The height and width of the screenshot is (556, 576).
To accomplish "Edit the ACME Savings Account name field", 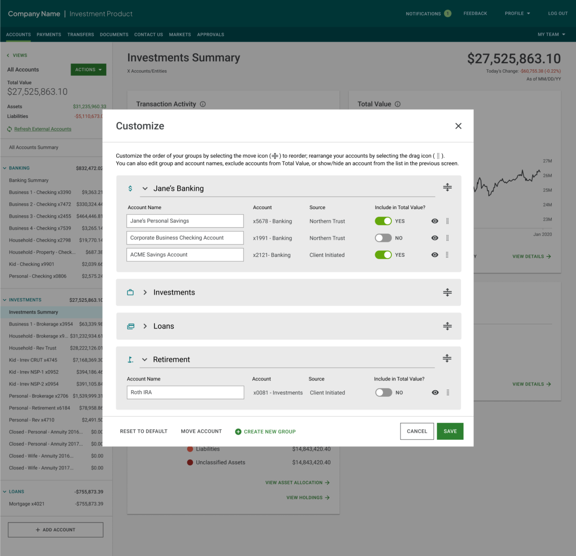I will 185,255.
